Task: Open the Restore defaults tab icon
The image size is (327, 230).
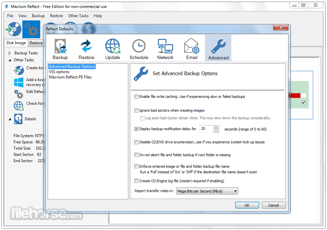Action: coord(86,46)
